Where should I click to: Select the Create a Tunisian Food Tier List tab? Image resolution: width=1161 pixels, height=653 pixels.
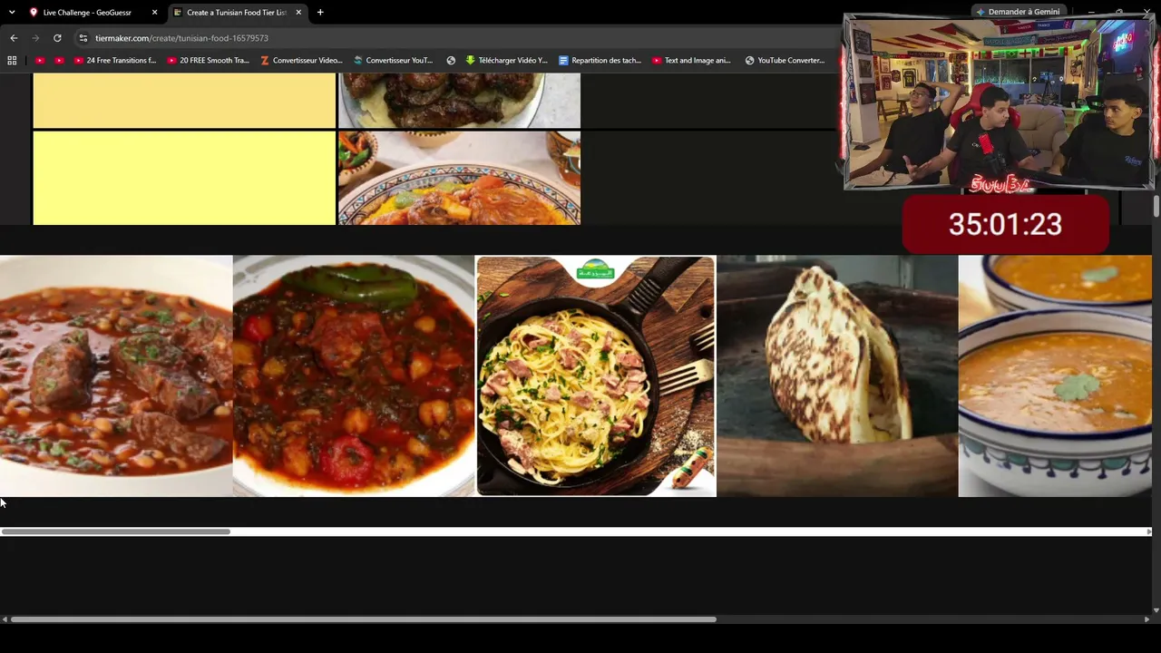[238, 13]
